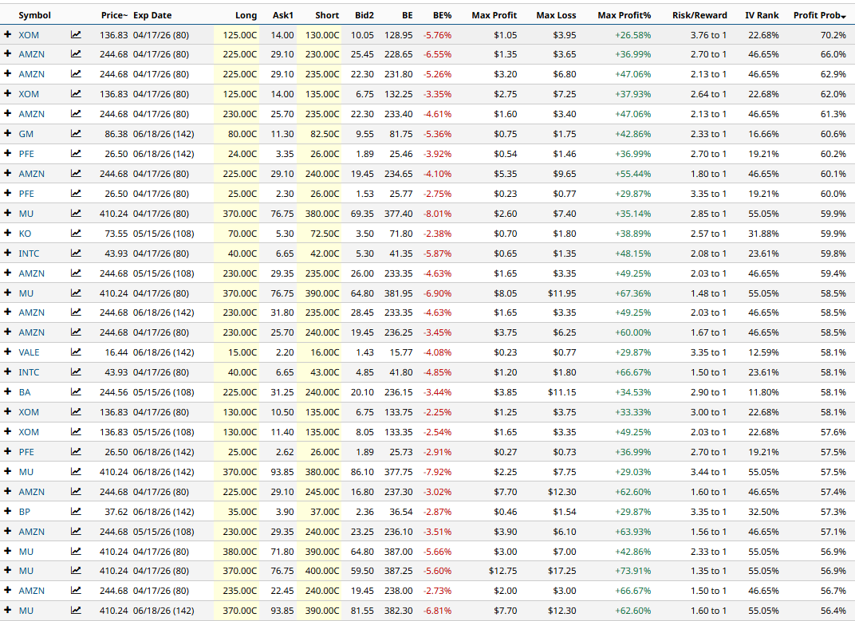Select IV Rank 11.80% cell

coord(763,392)
